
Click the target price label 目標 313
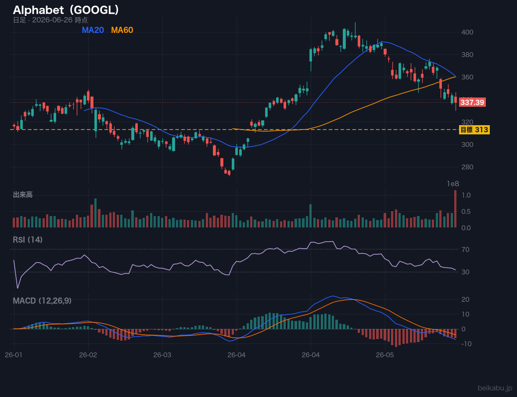474,130
